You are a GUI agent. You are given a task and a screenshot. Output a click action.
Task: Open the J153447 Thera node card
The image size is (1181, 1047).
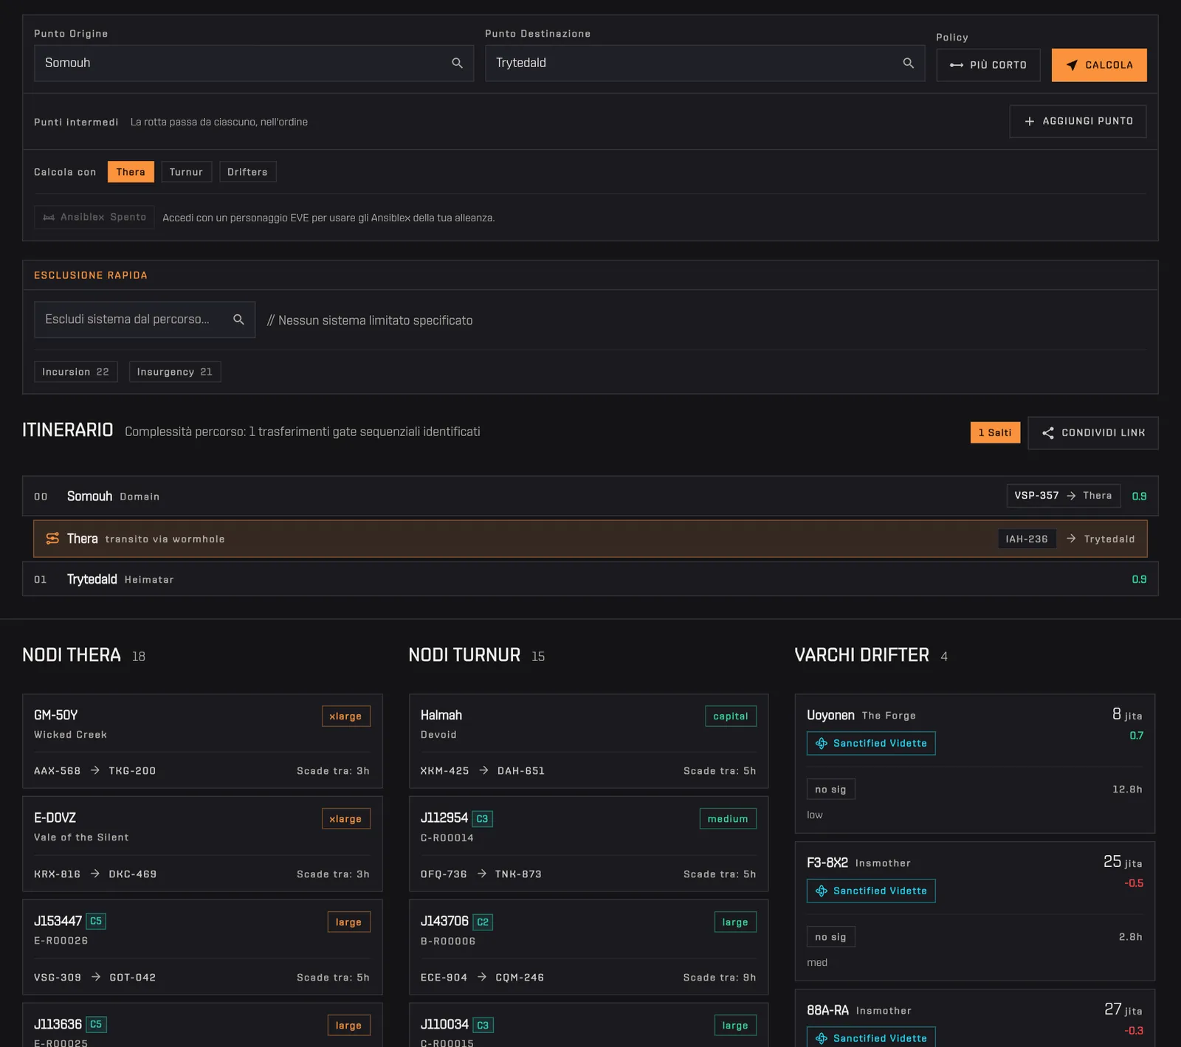point(202,947)
